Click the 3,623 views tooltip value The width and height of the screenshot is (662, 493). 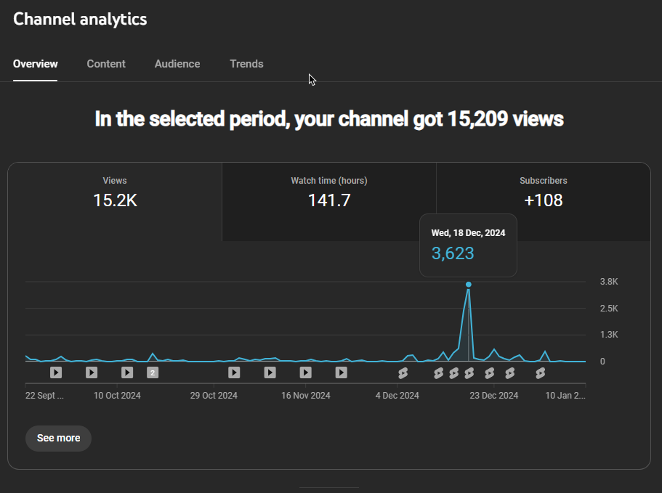click(x=453, y=253)
